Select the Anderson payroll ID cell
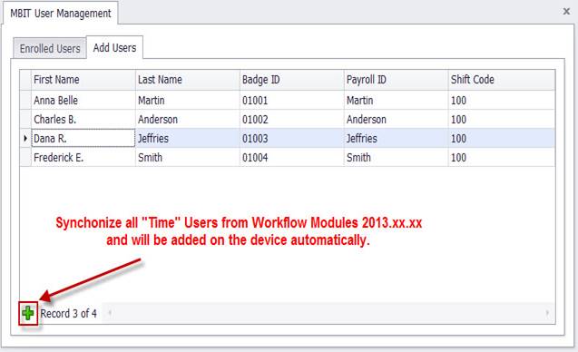 [x=397, y=120]
